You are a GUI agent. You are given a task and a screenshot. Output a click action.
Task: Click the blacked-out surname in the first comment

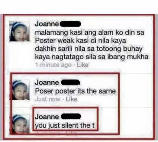pyautogui.click(x=70, y=24)
